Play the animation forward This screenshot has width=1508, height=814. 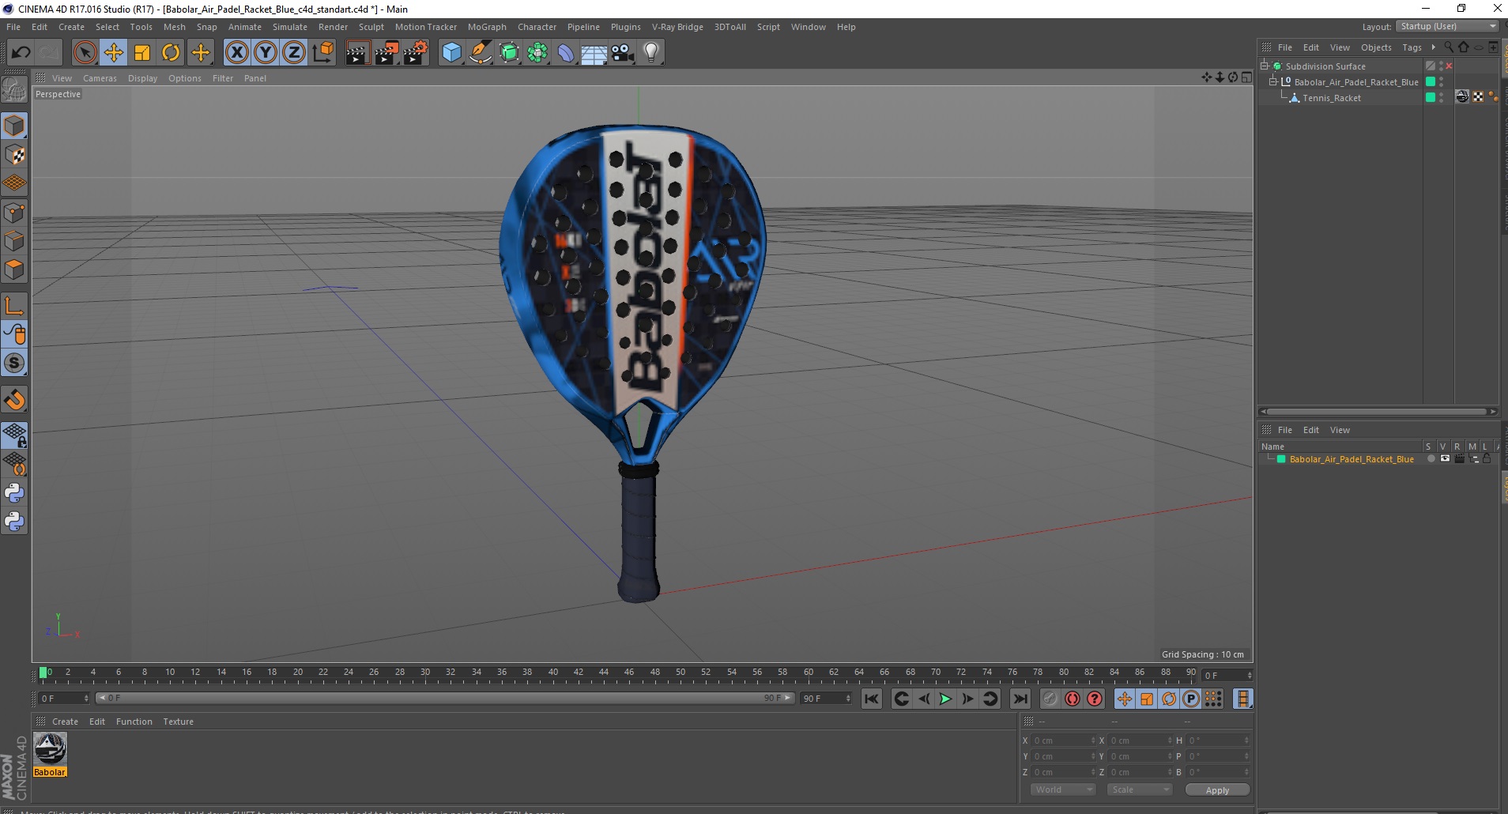click(x=944, y=699)
